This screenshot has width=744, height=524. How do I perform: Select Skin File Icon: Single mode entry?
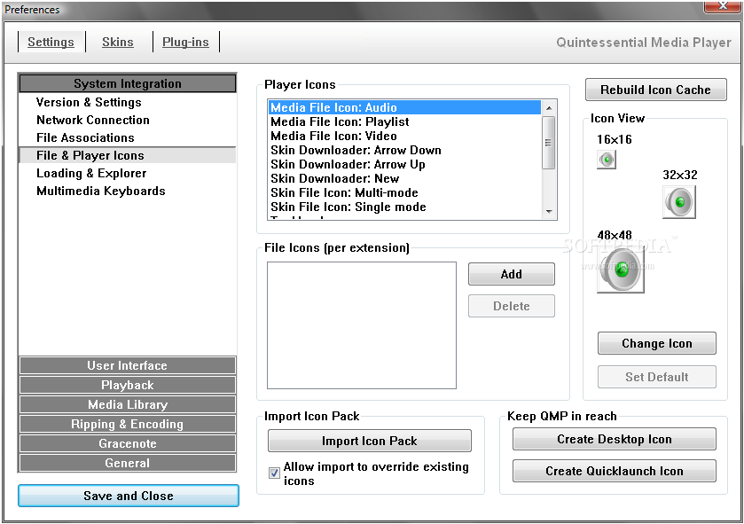(x=404, y=207)
